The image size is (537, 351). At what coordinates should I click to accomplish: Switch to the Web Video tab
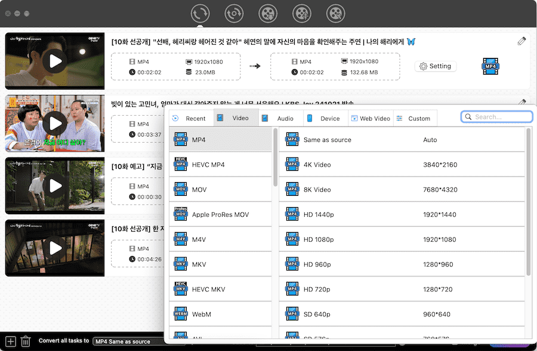point(371,118)
